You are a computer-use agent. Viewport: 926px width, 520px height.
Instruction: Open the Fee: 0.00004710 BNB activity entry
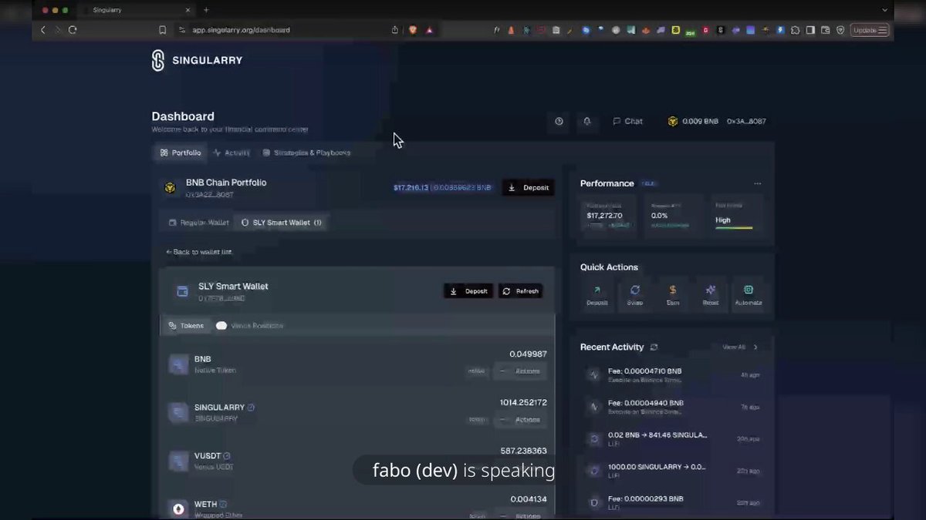click(673, 375)
